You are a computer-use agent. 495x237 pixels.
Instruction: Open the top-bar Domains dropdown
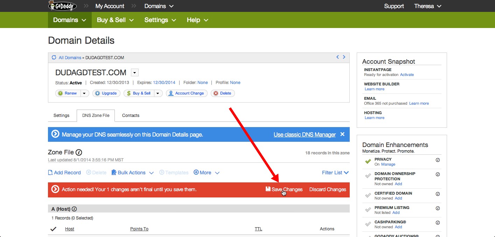pyautogui.click(x=159, y=6)
